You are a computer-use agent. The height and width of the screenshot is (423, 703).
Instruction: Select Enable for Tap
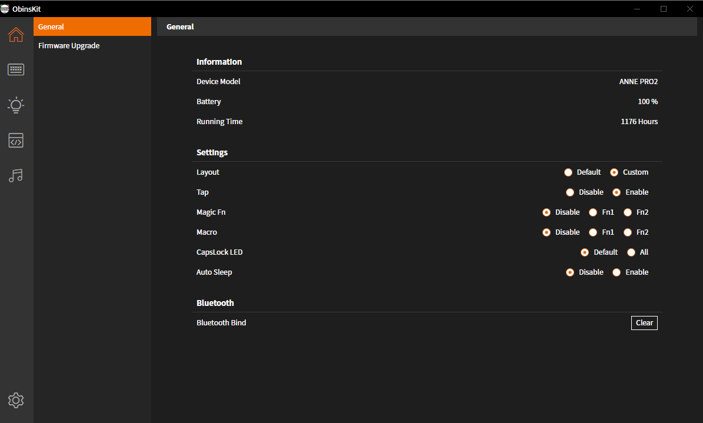point(617,192)
